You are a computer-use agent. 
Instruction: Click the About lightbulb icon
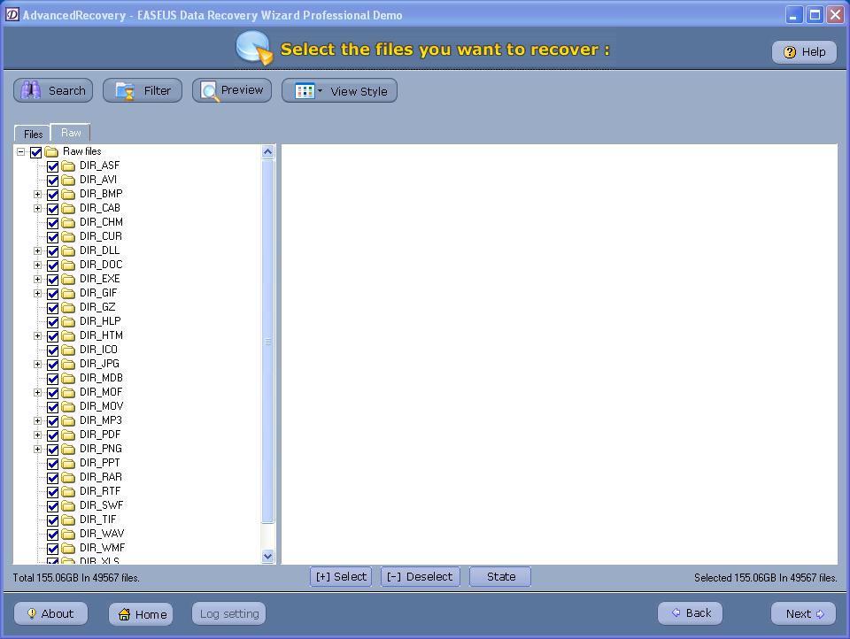click(x=32, y=613)
